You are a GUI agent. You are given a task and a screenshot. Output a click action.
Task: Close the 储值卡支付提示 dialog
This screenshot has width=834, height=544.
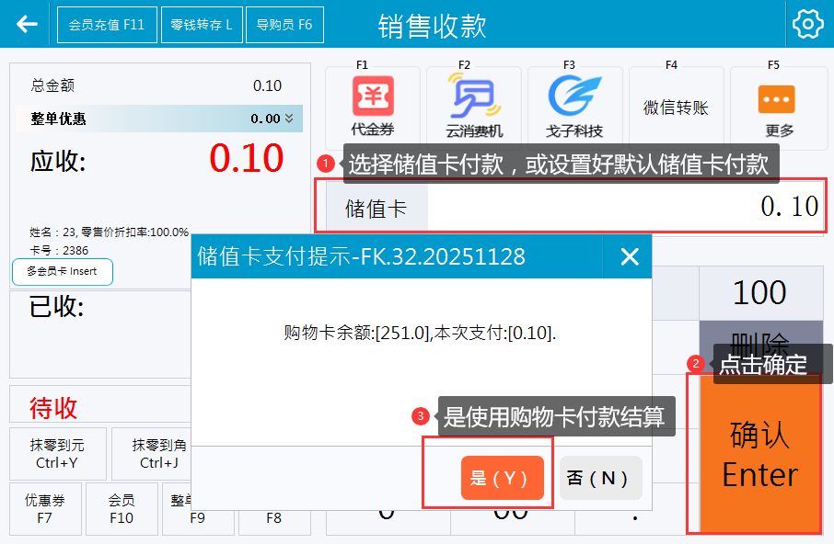tap(630, 256)
